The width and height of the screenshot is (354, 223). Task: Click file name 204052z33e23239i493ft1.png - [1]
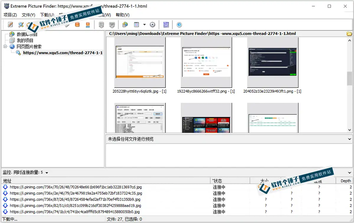pos(272,91)
